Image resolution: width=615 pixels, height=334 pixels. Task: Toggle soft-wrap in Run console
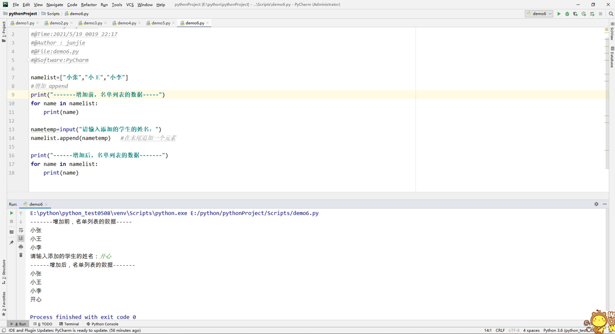point(21,230)
